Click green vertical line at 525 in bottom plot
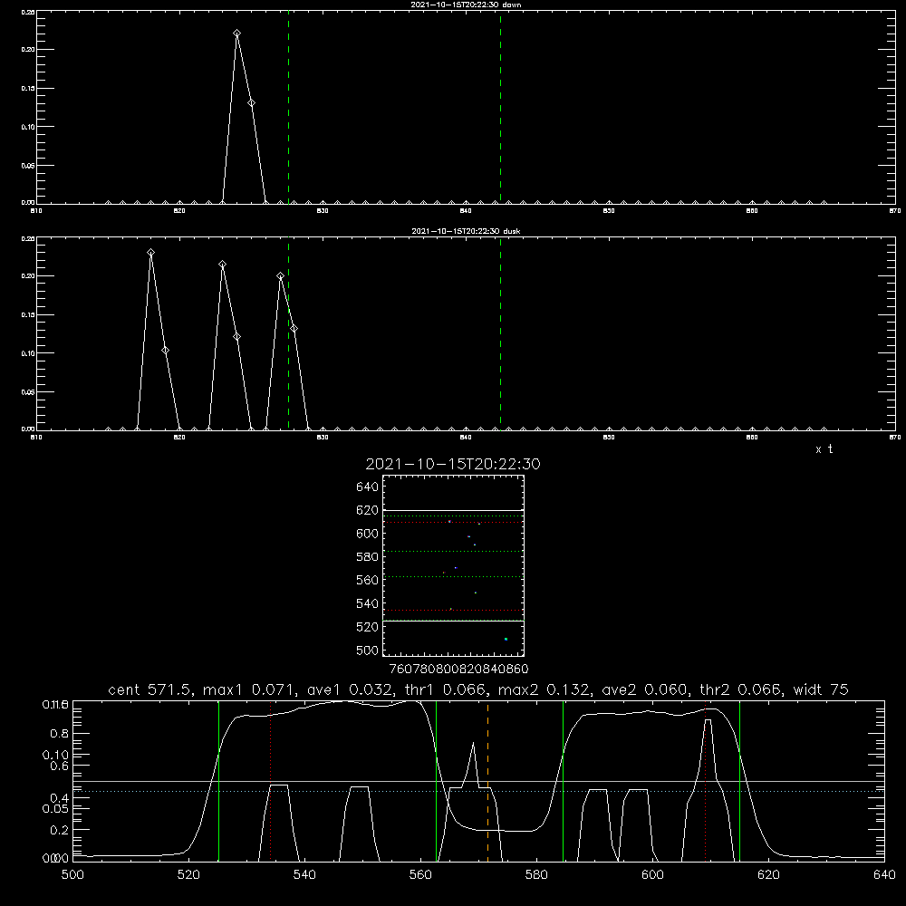The image size is (906, 906). (218, 781)
